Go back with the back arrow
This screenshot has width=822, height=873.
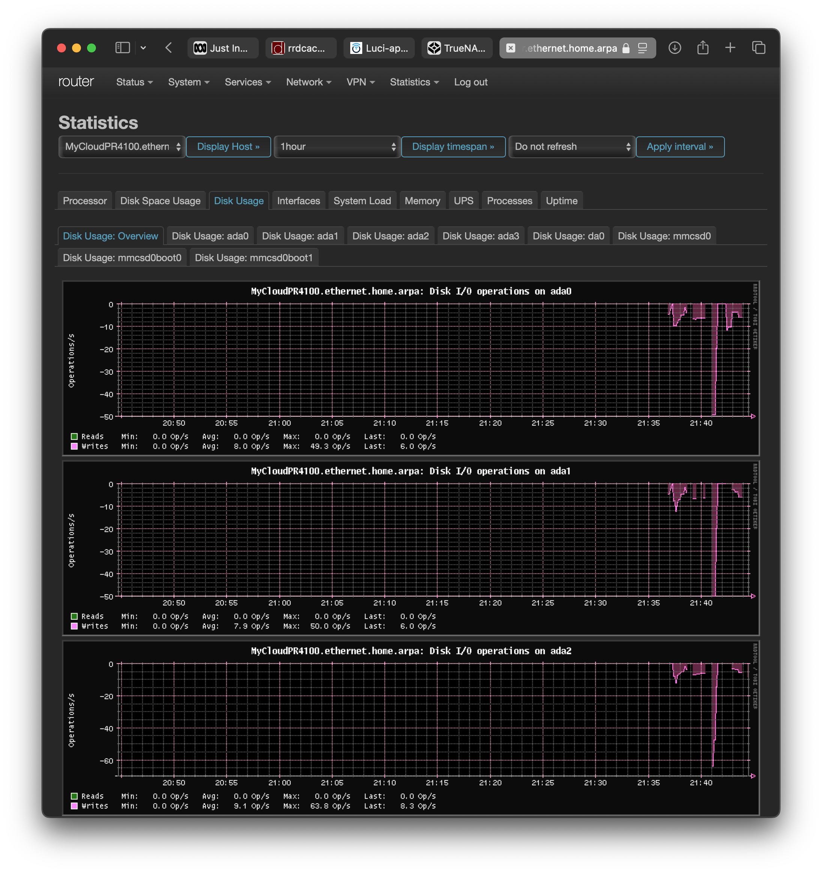[169, 48]
